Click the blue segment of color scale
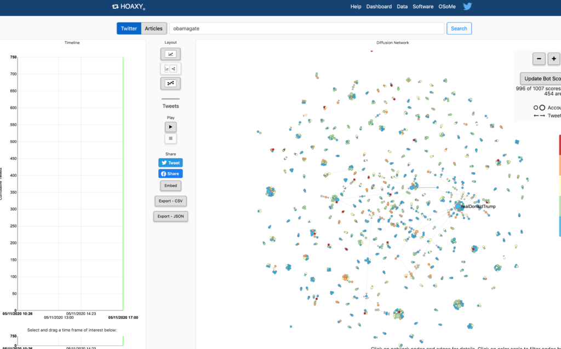 (x=560, y=226)
